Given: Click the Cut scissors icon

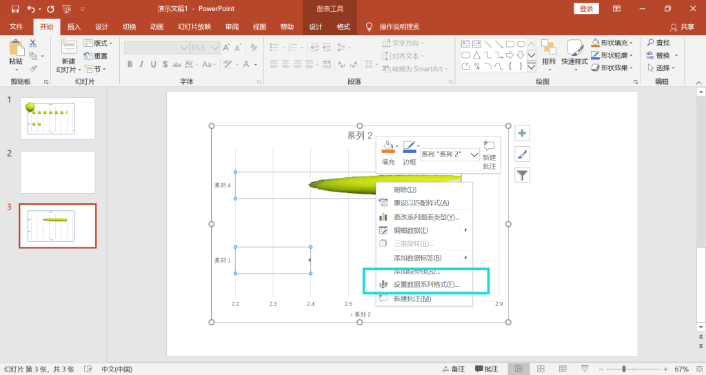Looking at the screenshot, I should tap(33, 43).
